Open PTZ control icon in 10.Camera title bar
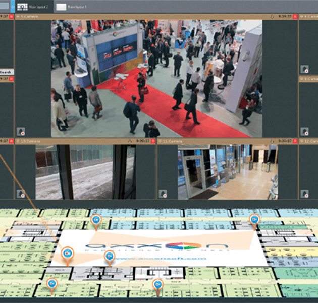The image size is (318, 303). (130, 141)
